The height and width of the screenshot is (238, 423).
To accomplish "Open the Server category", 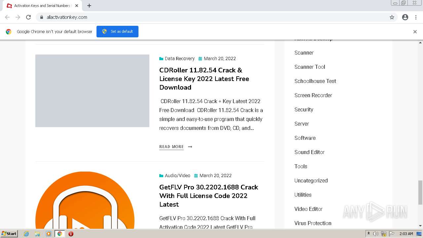I will click(x=302, y=124).
